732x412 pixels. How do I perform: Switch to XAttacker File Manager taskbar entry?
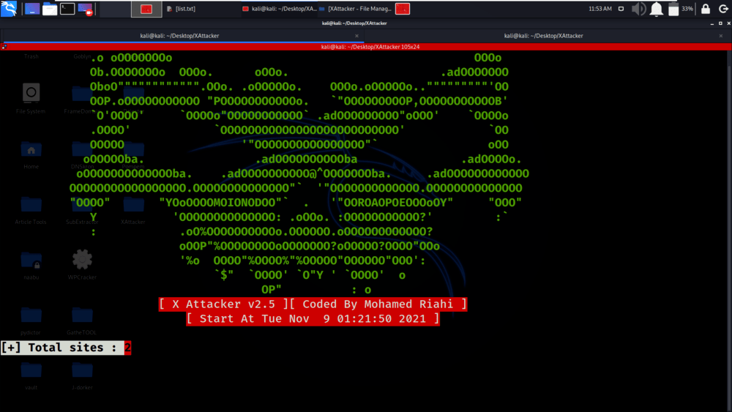click(x=355, y=9)
